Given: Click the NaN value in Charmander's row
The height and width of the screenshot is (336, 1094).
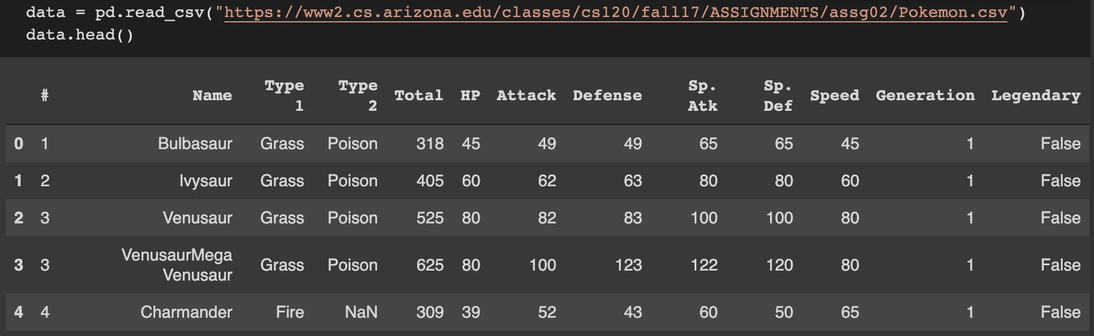Looking at the screenshot, I should click(361, 312).
